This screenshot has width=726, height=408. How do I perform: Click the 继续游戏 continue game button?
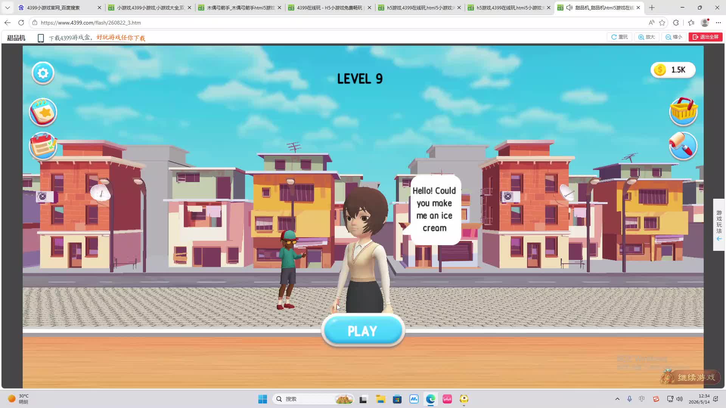[x=690, y=377]
